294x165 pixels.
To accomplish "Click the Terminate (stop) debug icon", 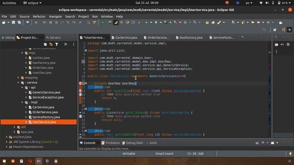I will click(x=57, y=22).
